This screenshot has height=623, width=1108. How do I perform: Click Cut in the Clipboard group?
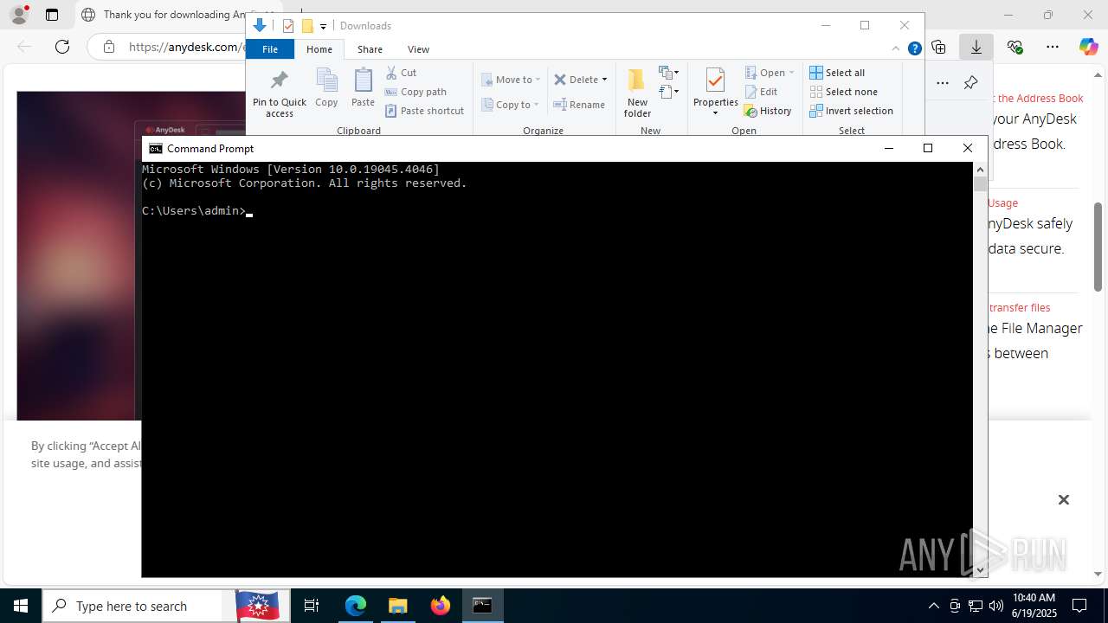tap(402, 73)
